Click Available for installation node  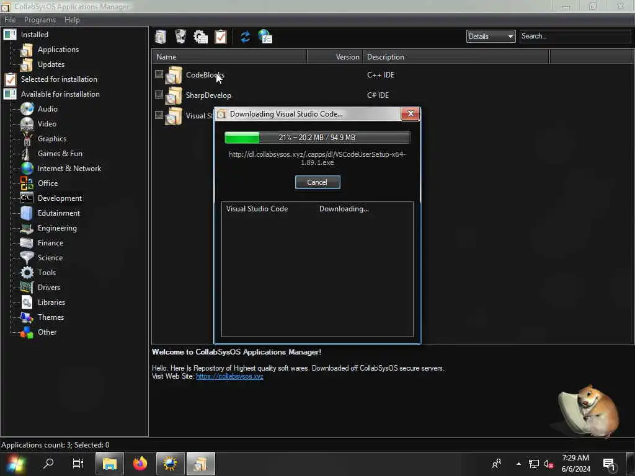60,94
